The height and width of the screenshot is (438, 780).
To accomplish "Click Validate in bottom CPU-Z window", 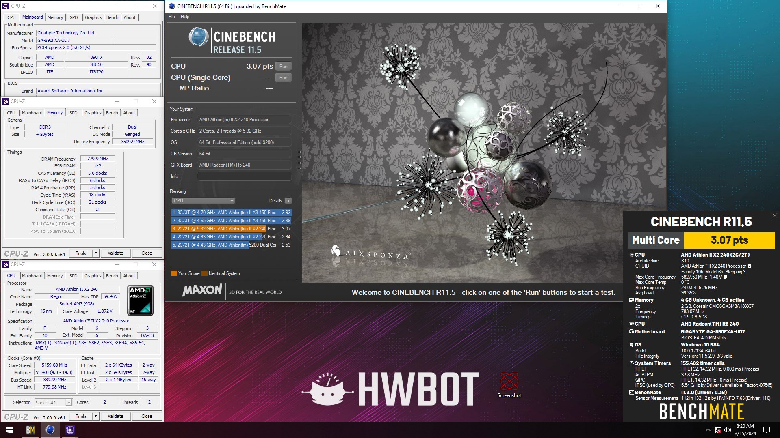I will 115,417.
